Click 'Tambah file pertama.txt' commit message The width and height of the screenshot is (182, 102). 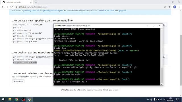74,60
